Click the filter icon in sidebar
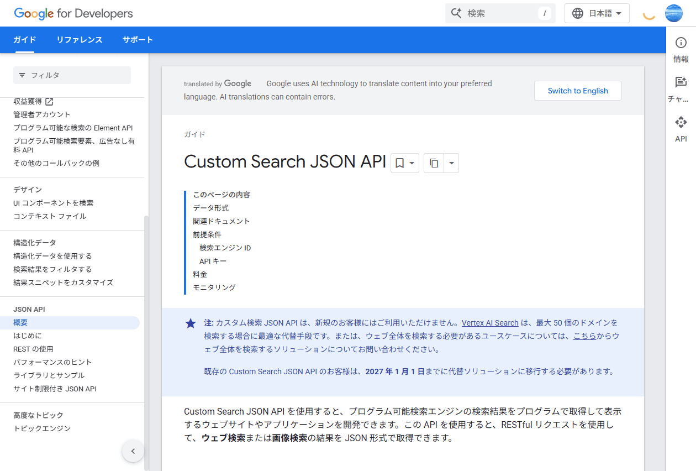Image resolution: width=696 pixels, height=471 pixels. coord(22,75)
